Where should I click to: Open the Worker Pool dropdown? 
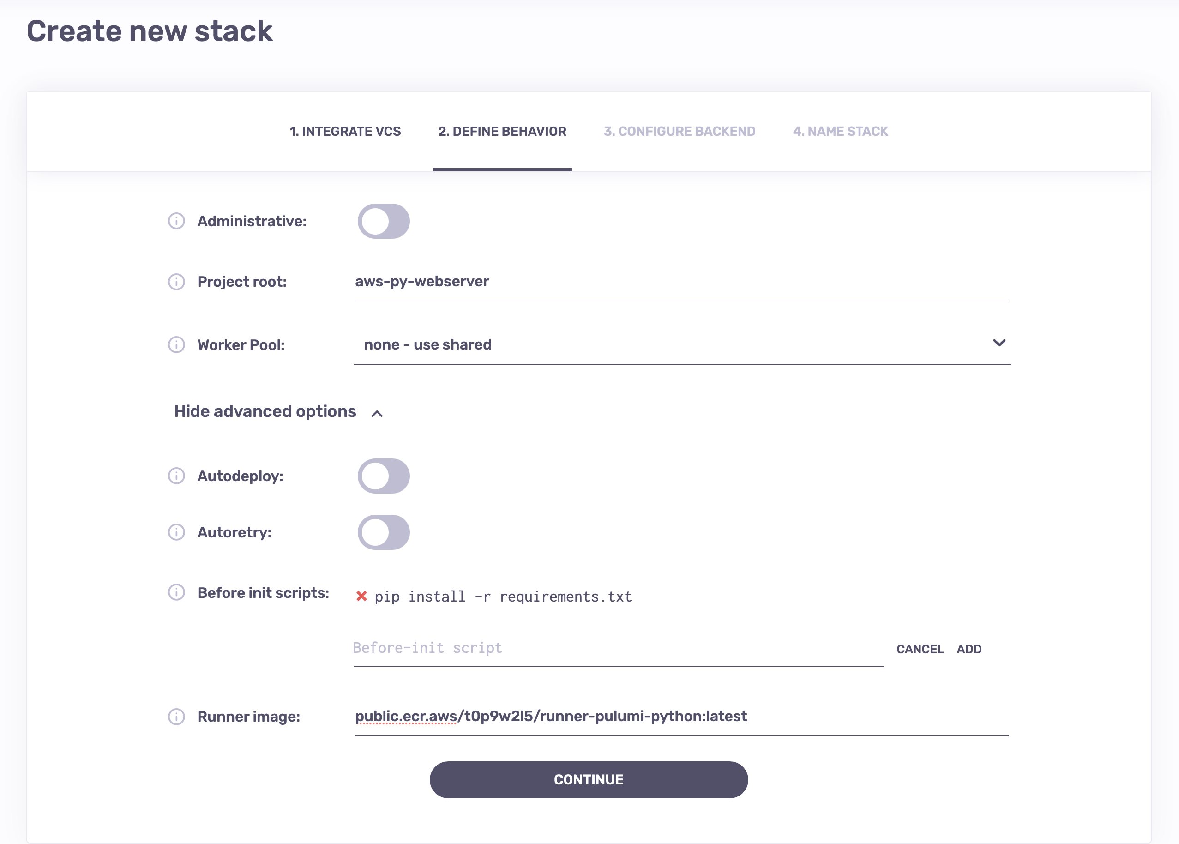[x=681, y=344]
